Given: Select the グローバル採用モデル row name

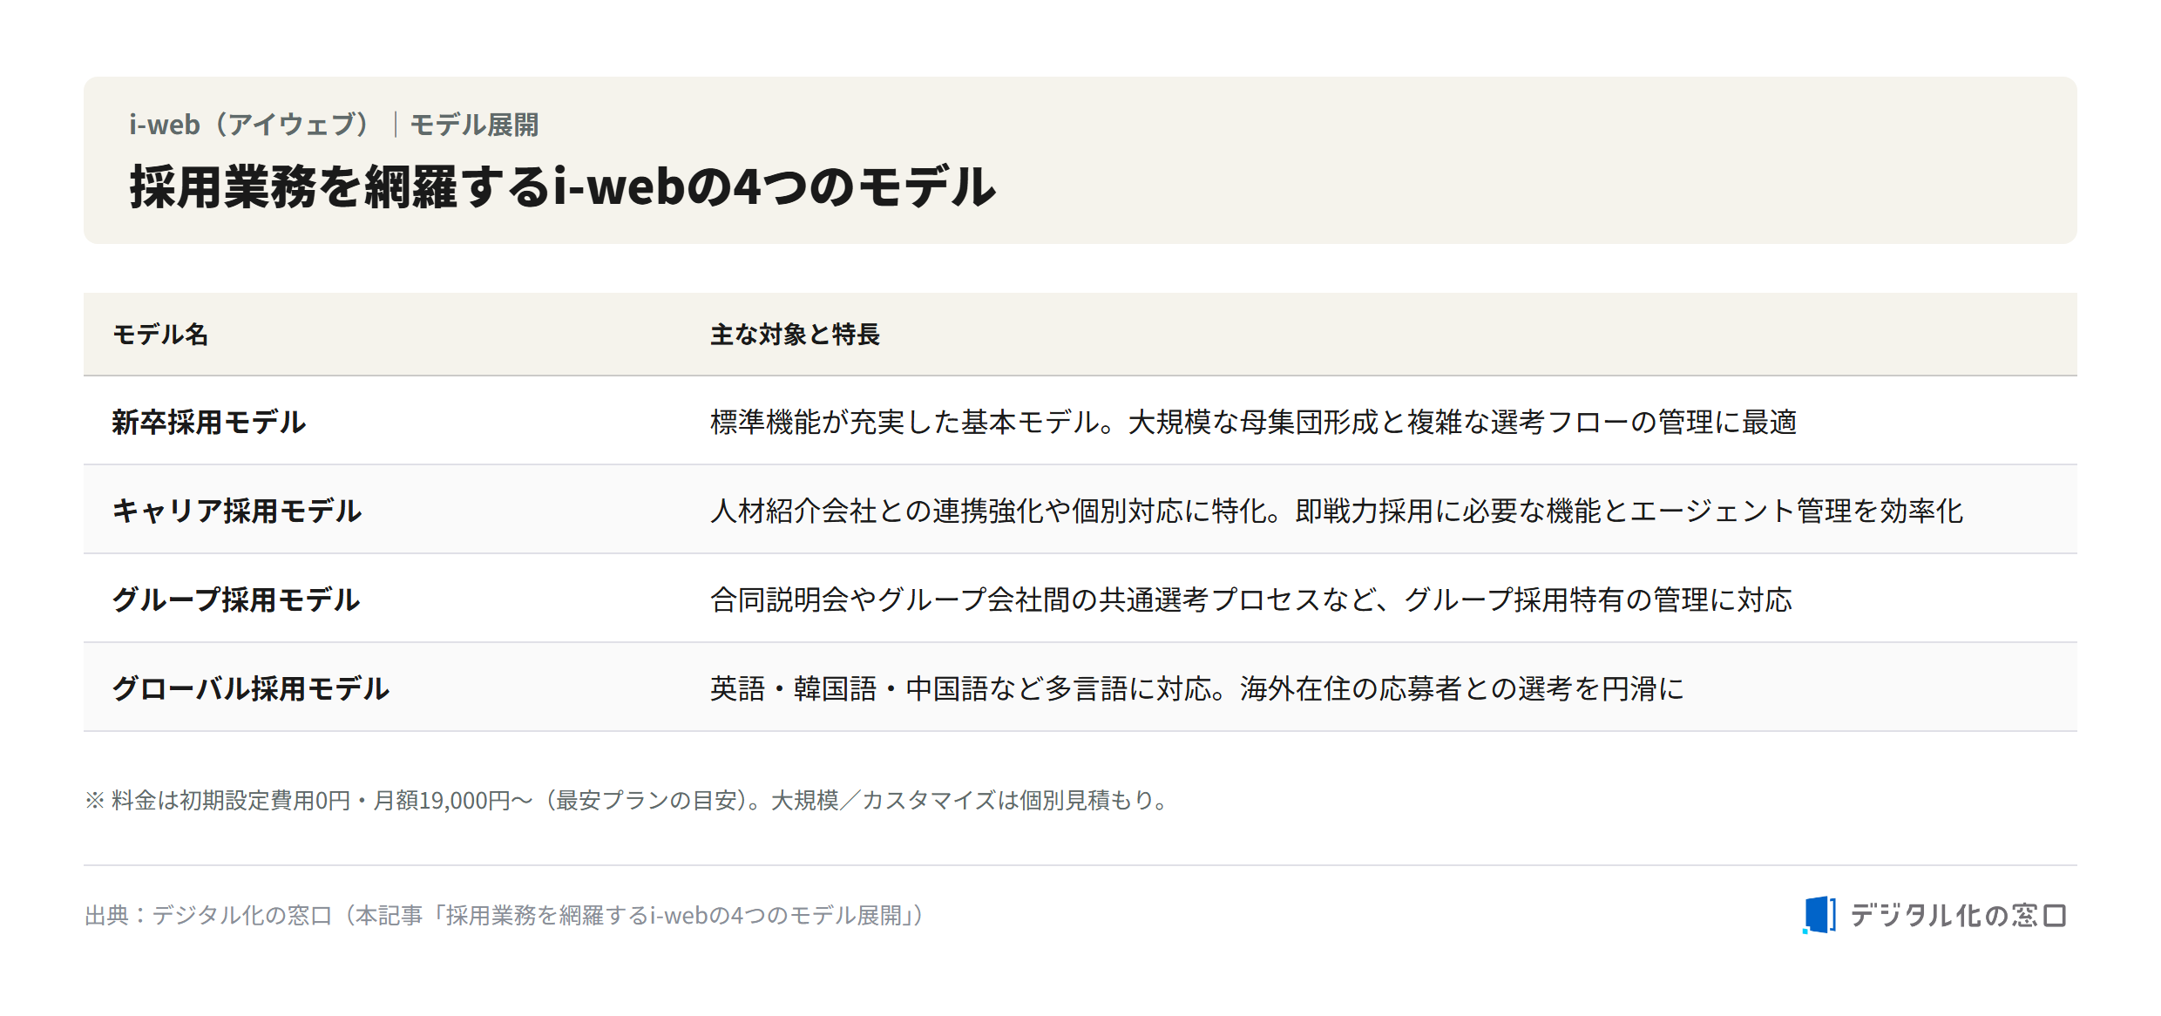Looking at the screenshot, I should (251, 689).
